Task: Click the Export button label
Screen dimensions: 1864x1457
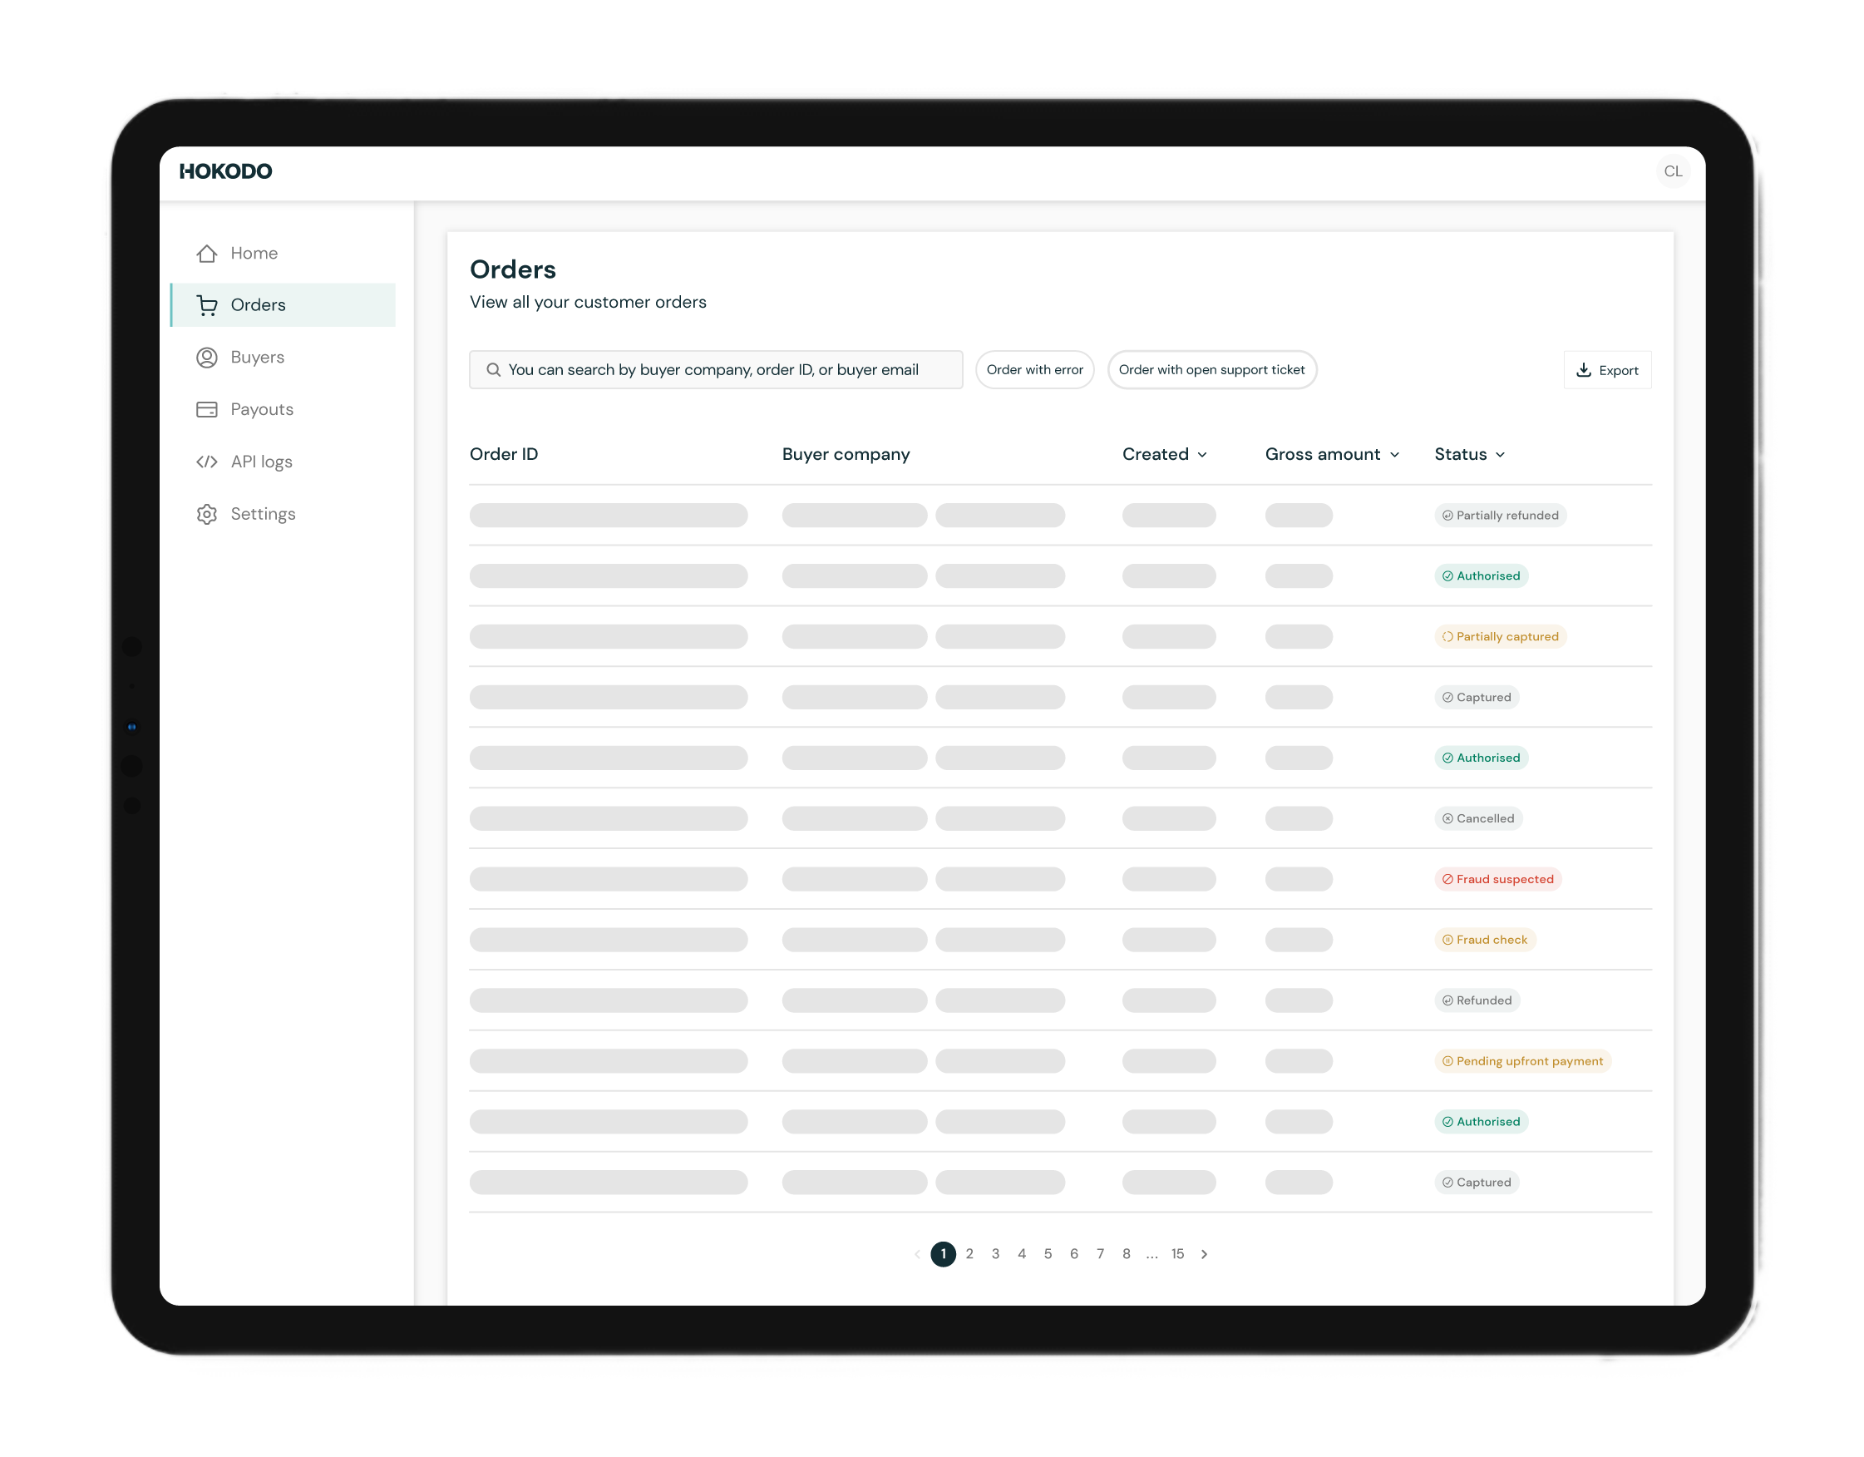Action: coord(1618,370)
